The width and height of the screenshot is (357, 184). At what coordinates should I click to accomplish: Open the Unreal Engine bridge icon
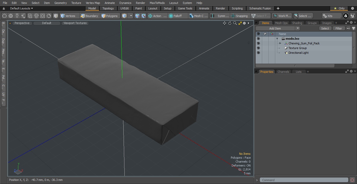click(353, 16)
